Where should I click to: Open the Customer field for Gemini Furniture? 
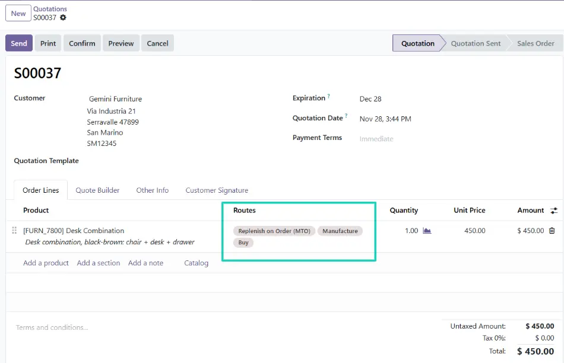point(115,98)
